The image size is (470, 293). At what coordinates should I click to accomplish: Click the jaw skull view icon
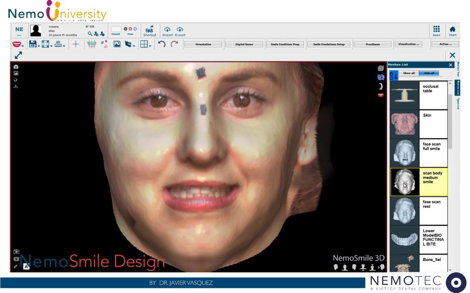click(129, 44)
